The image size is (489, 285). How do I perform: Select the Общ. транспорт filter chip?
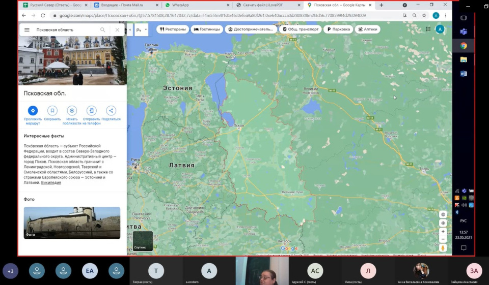(301, 29)
